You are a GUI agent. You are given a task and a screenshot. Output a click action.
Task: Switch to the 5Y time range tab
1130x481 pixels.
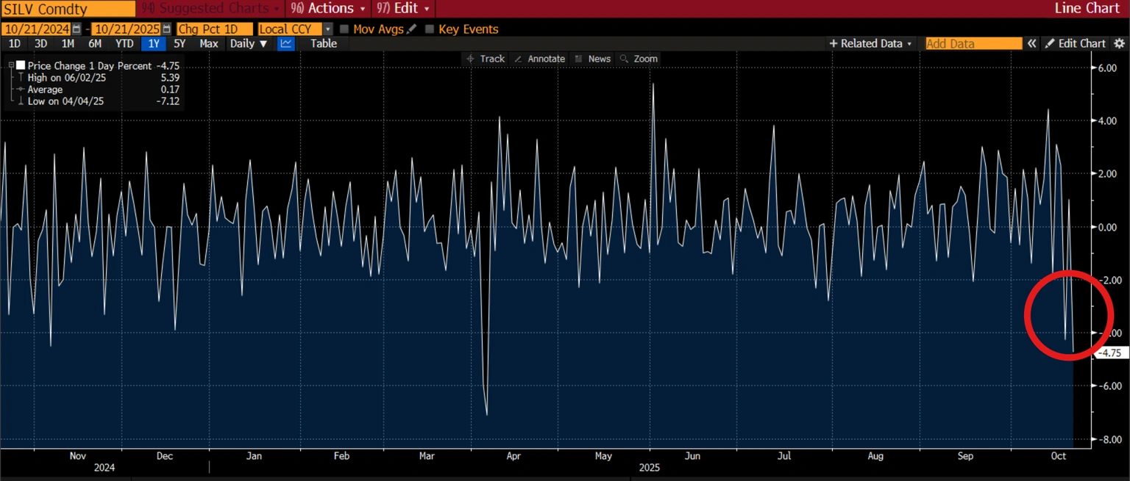(x=180, y=43)
